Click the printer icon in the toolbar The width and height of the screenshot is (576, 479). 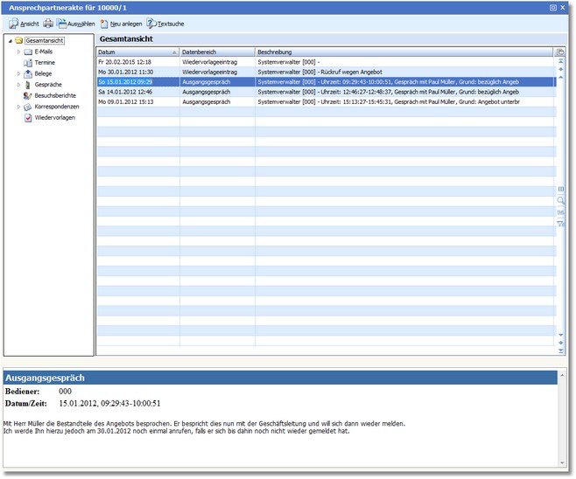pyautogui.click(x=48, y=24)
